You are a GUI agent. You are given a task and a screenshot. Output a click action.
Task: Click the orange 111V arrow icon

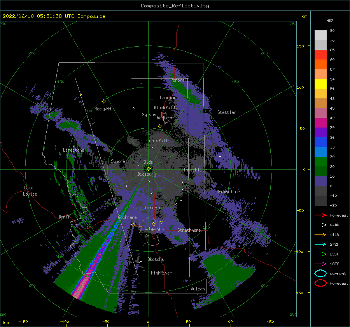coord(320,234)
